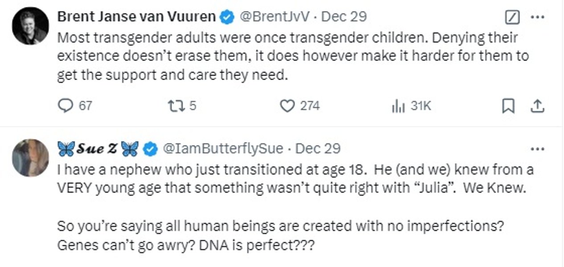This screenshot has height=267, width=564.
Task: Click the @IamButterflySue handle
Action: coord(224,149)
